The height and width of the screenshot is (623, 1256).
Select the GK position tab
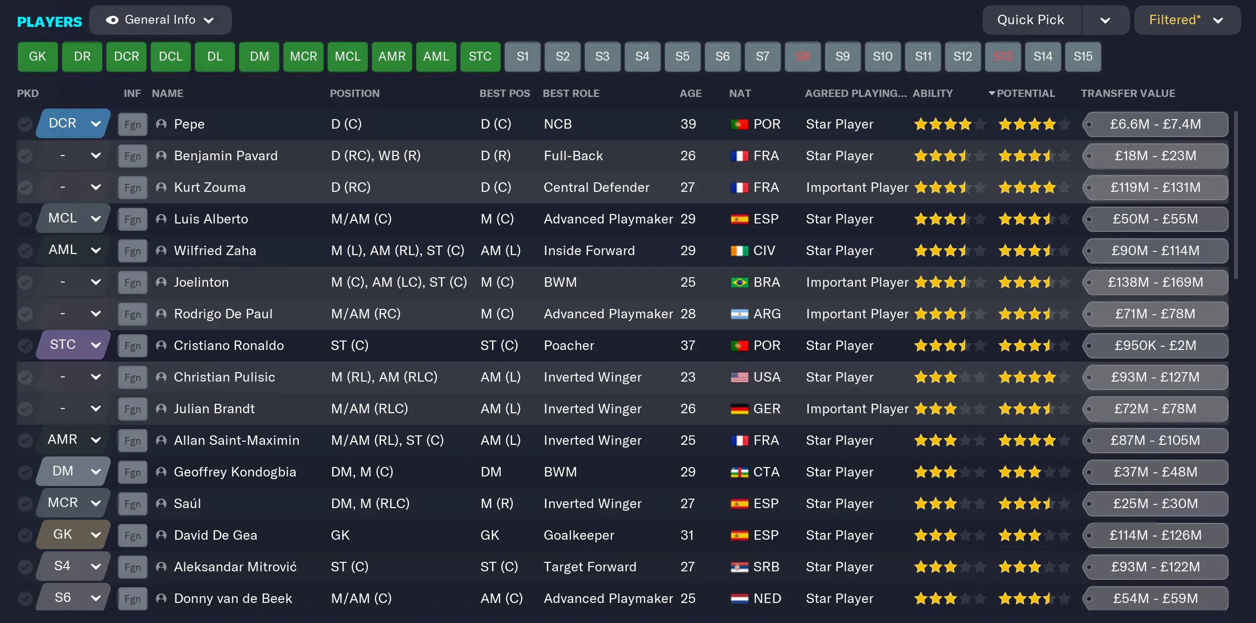(x=37, y=56)
